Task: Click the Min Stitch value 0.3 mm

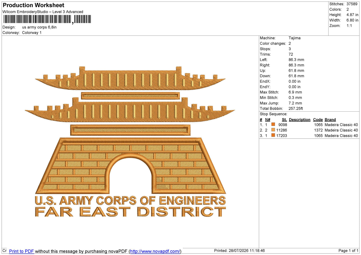Action: [295, 98]
